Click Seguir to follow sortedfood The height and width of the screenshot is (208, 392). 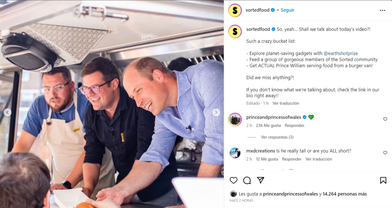click(287, 10)
